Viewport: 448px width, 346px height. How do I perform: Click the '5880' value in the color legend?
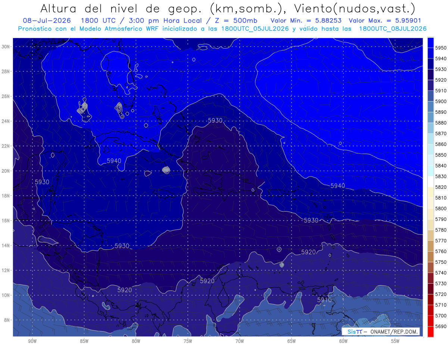[x=441, y=123]
